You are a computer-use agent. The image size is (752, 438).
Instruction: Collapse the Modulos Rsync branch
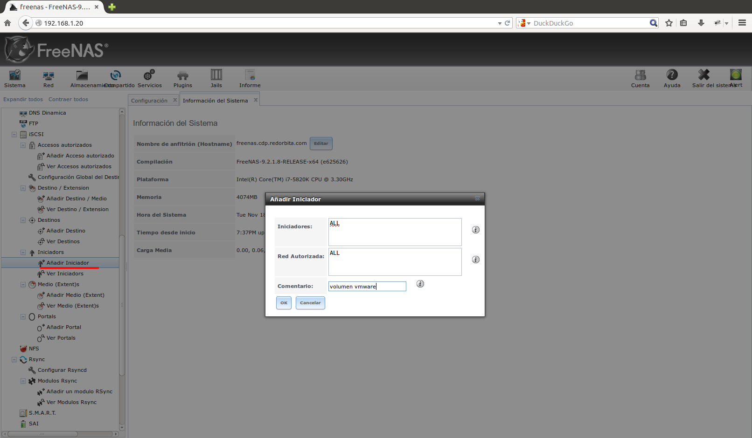coord(23,381)
